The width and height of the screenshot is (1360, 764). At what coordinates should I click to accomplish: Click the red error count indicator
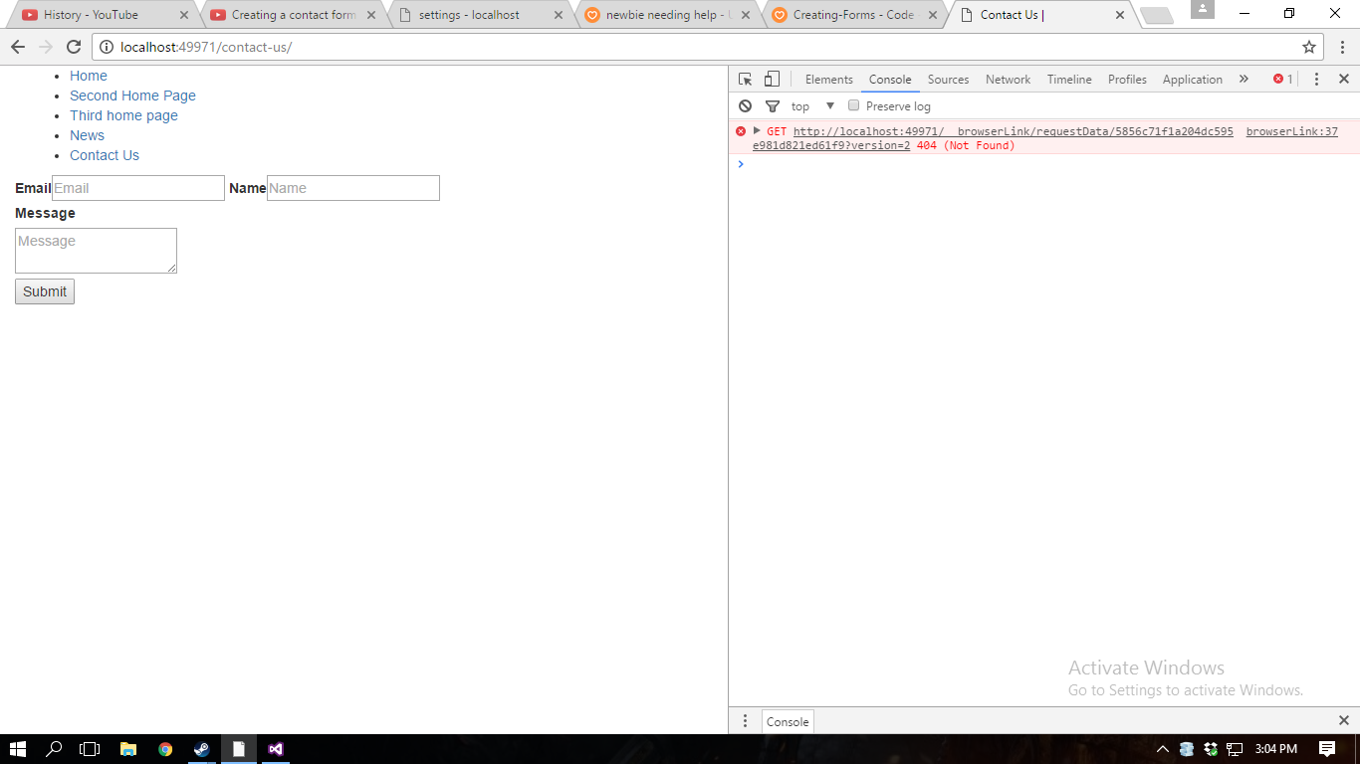pos(1282,80)
